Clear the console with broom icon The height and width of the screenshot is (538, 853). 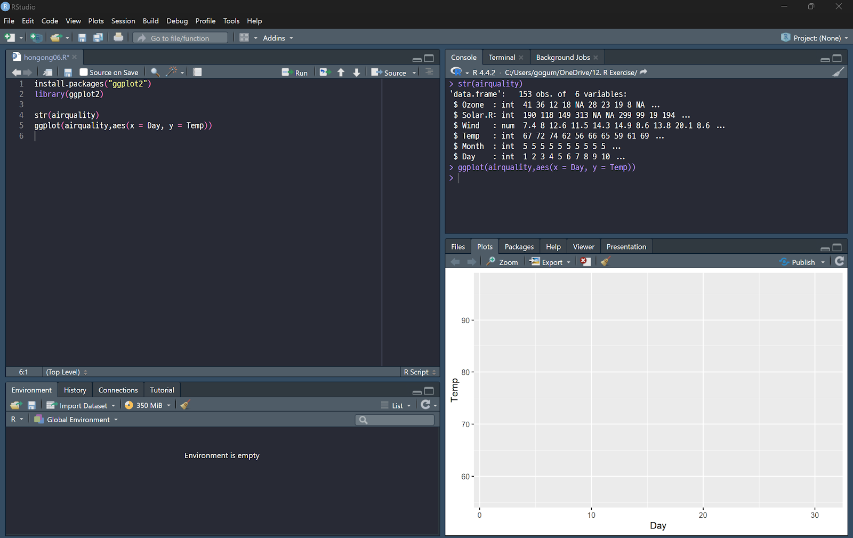(838, 72)
